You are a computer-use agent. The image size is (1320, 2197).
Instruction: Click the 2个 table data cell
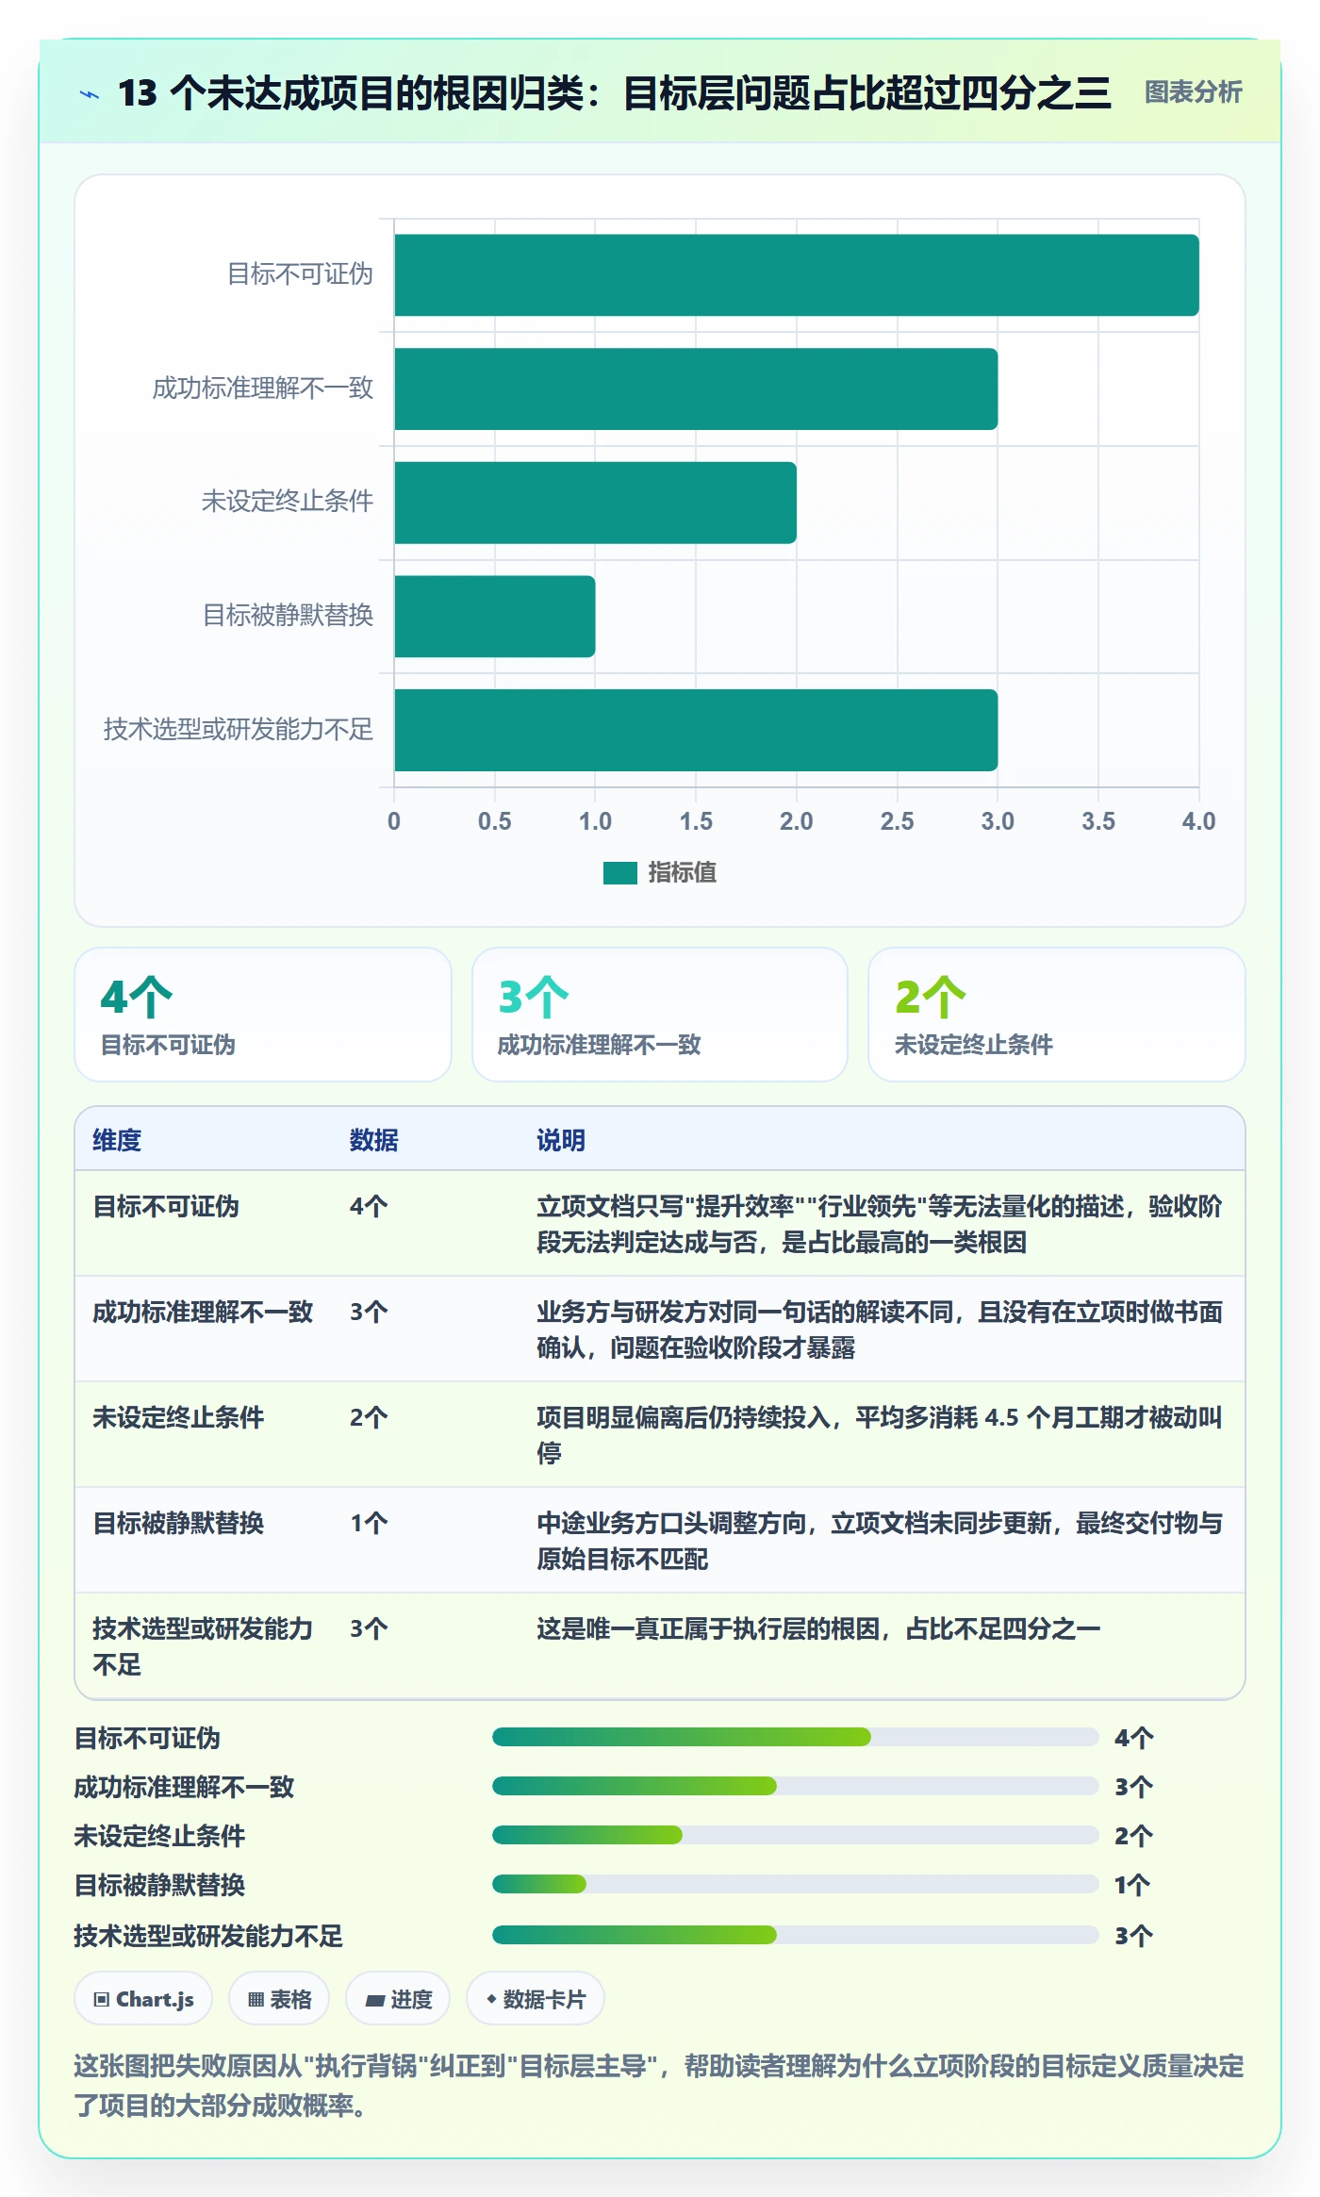369,1417
